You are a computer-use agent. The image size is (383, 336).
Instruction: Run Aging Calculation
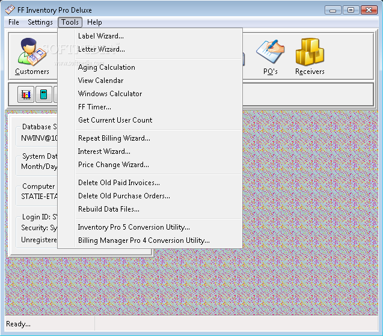150,67
